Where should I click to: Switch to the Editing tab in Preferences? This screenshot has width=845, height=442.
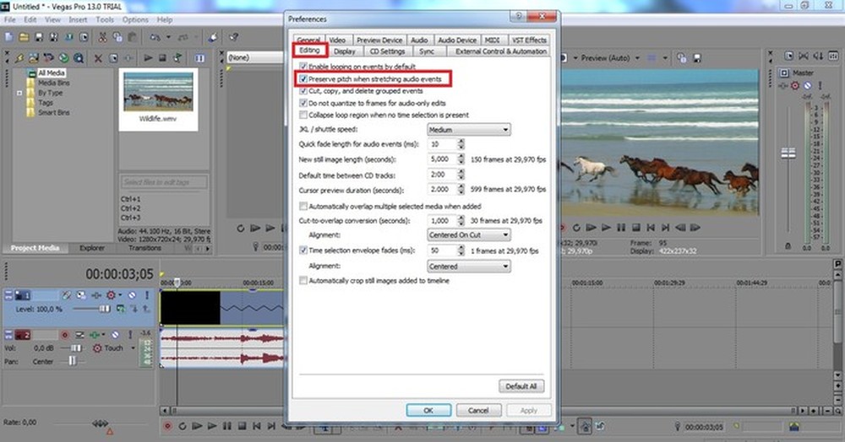(x=310, y=51)
